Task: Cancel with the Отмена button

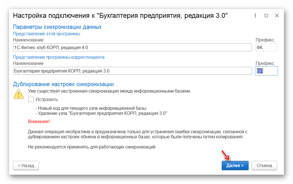Action: coord(264,166)
